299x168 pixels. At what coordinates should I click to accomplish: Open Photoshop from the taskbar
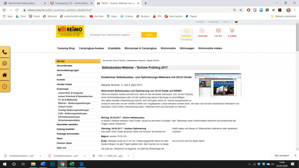coord(52,164)
